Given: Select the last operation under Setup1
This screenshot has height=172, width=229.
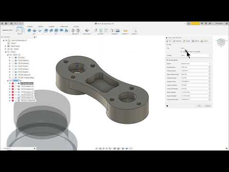Looking at the screenshot, I should click(26, 78).
